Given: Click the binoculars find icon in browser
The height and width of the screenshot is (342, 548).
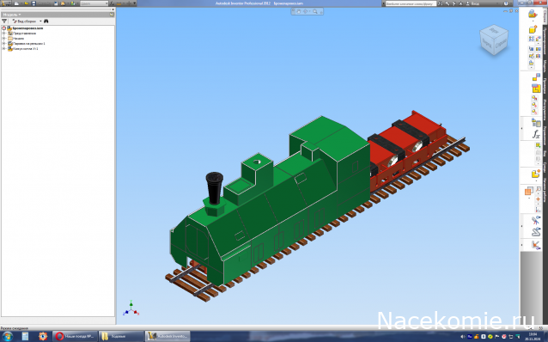Looking at the screenshot, I should coord(46,21).
